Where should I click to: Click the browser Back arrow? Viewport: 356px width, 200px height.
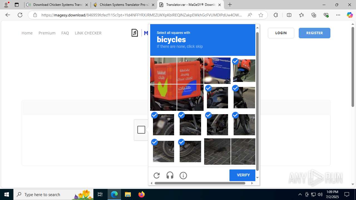click(8, 15)
